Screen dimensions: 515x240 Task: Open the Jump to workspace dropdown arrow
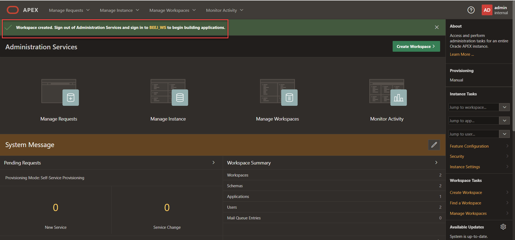click(505, 107)
